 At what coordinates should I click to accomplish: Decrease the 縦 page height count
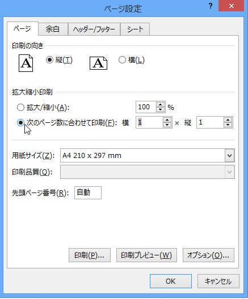(x=228, y=125)
